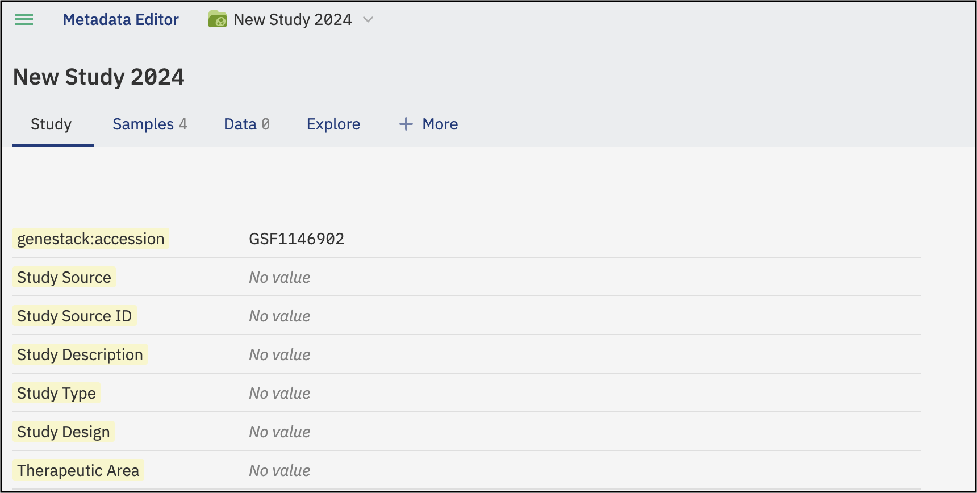The image size is (977, 493).
Task: Select the GSF1146902 accession value
Action: click(x=297, y=239)
